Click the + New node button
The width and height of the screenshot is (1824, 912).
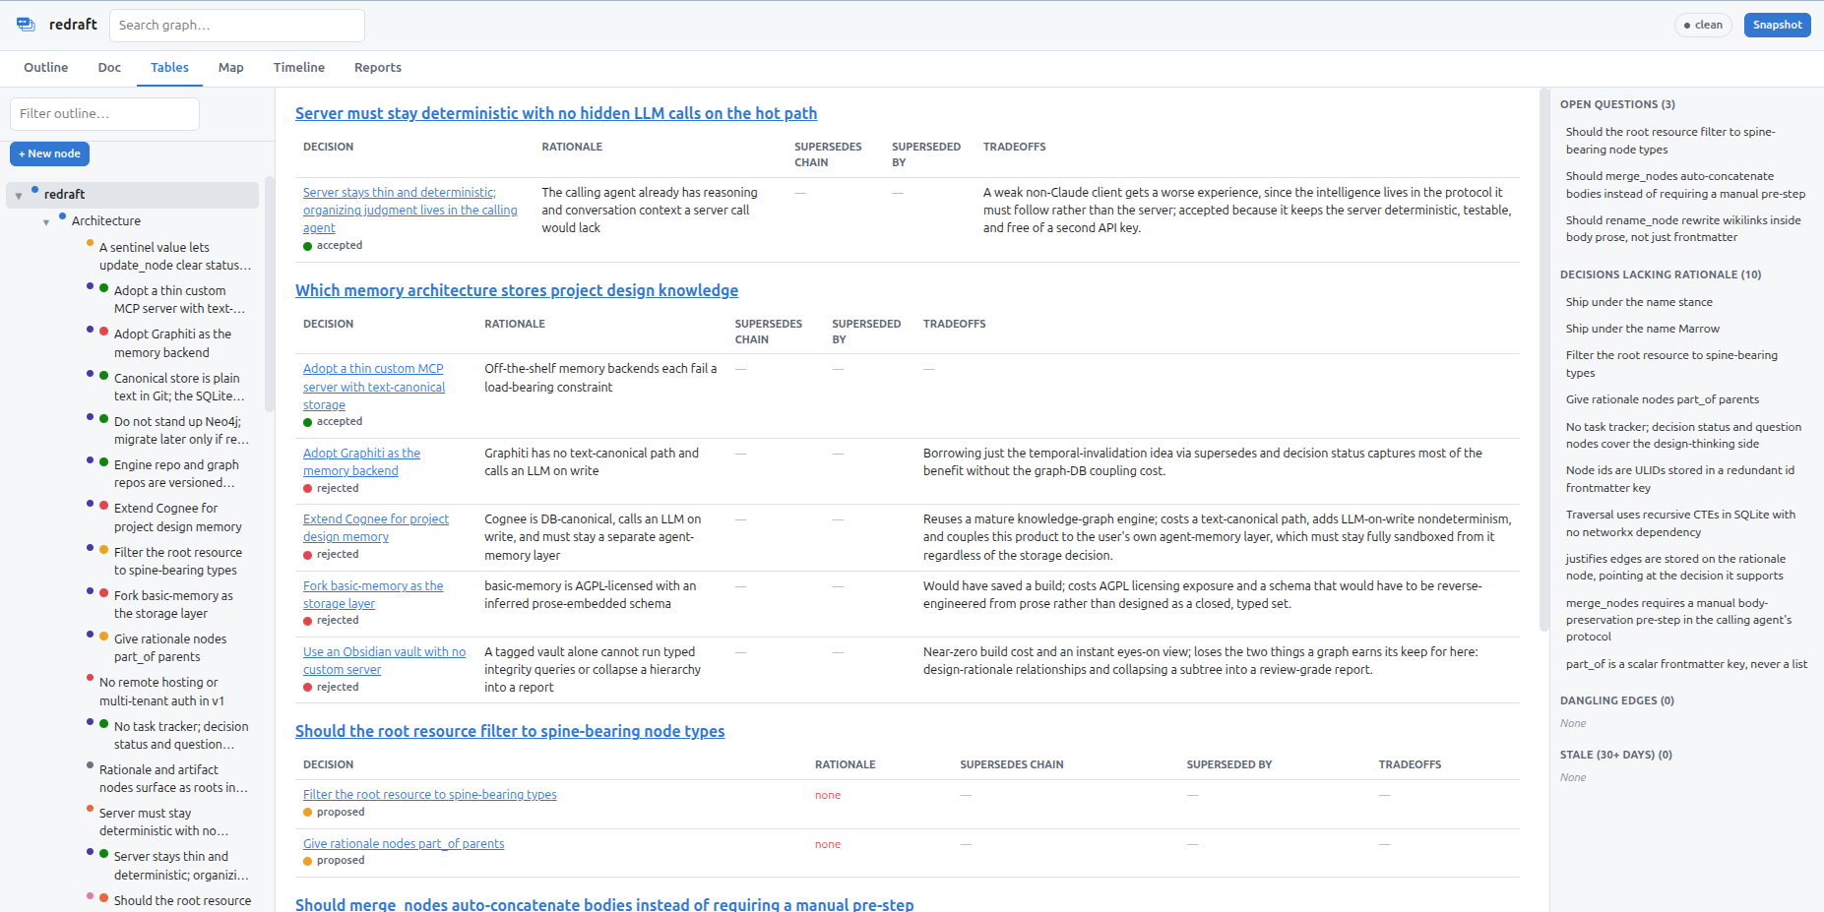[x=49, y=153]
